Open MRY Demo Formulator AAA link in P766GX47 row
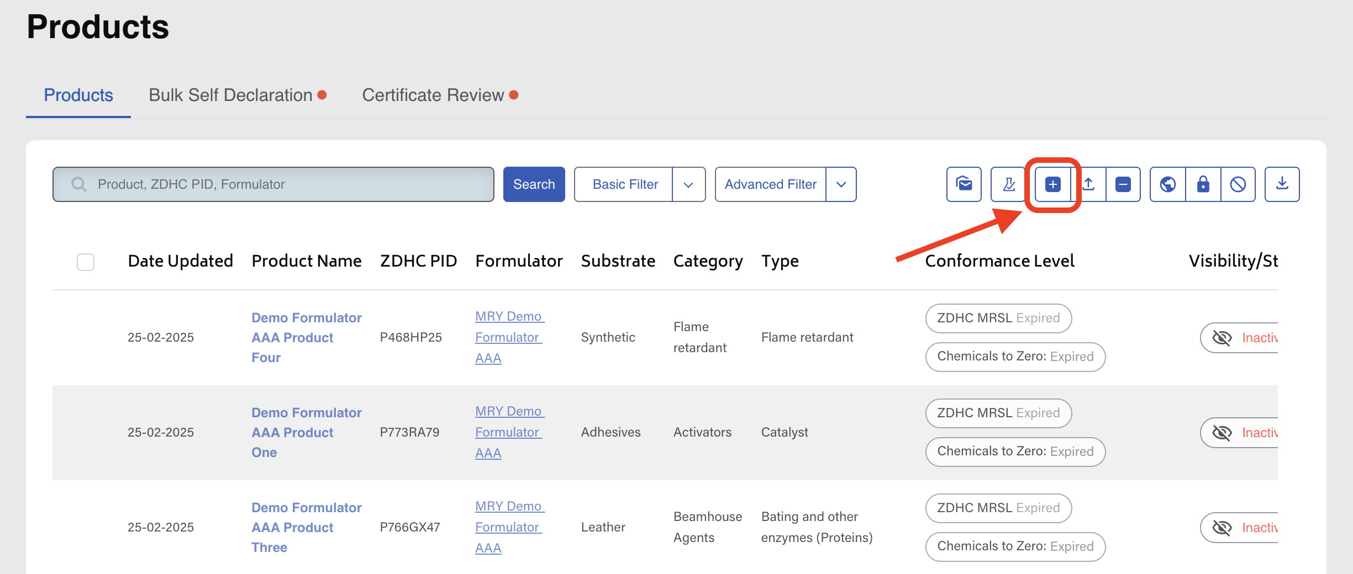This screenshot has width=1353, height=574. tap(509, 527)
